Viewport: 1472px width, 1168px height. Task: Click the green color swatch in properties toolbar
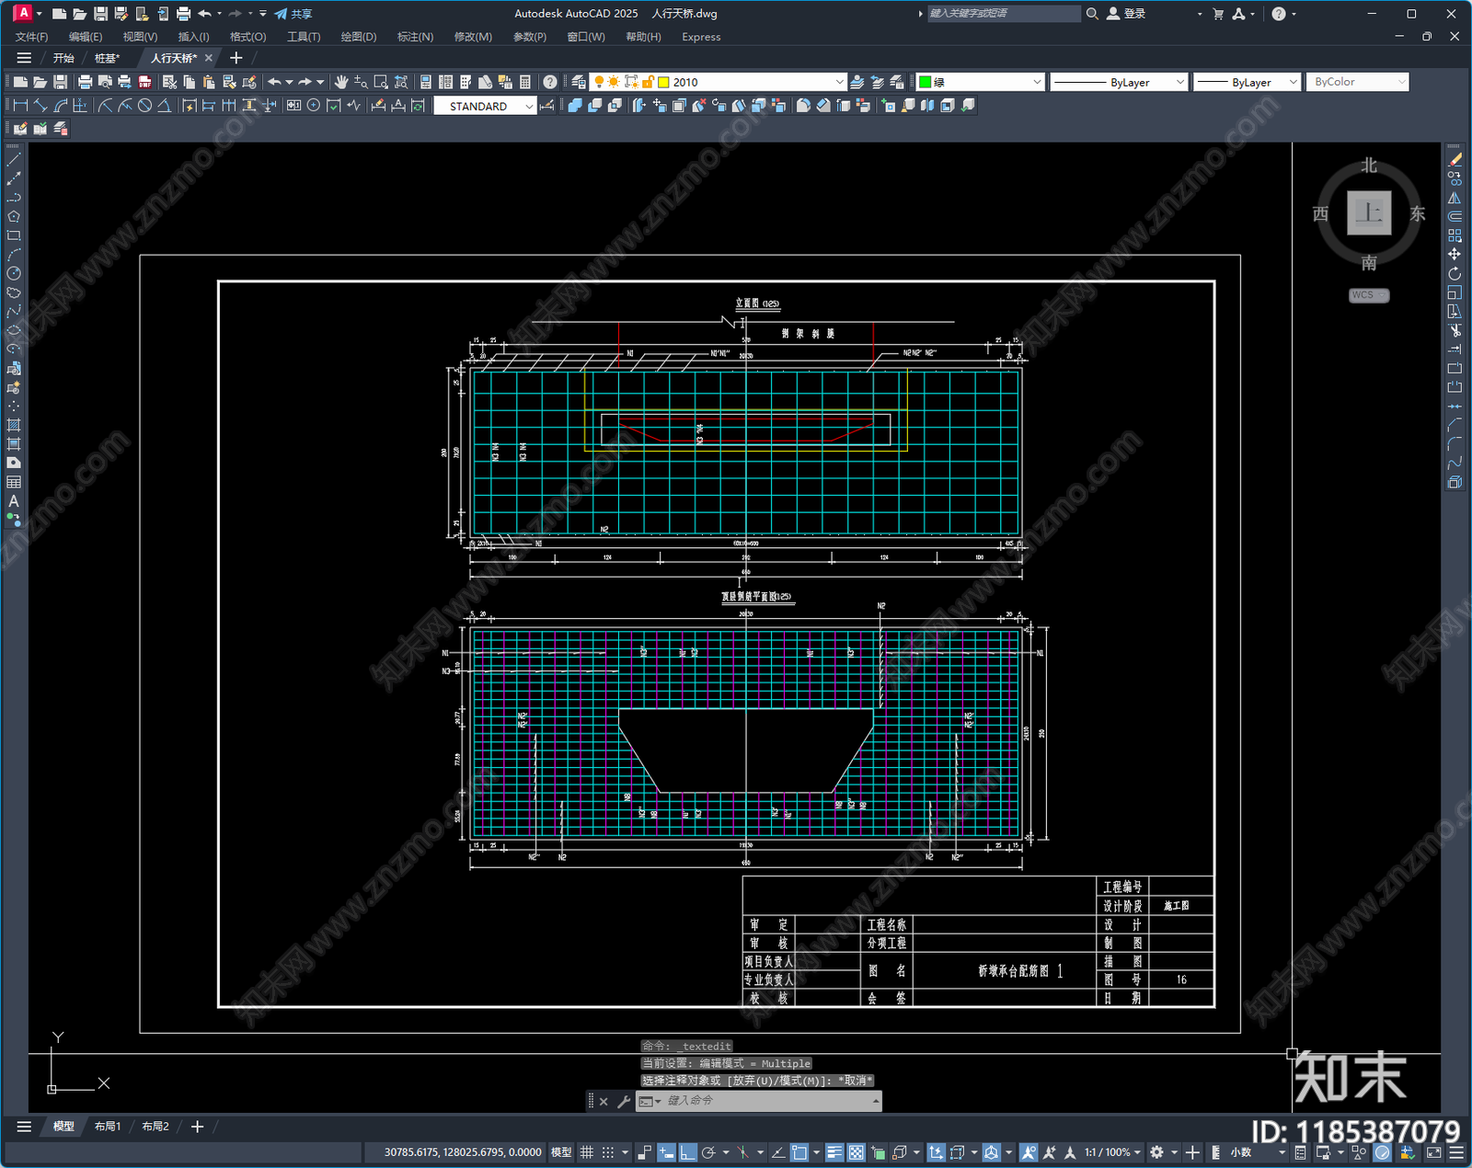tap(926, 82)
